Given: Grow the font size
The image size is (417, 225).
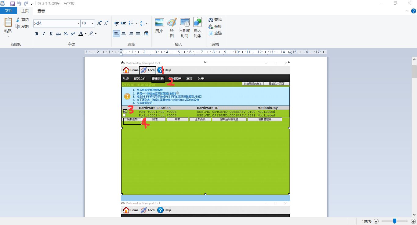Looking at the screenshot, I should pos(99,23).
